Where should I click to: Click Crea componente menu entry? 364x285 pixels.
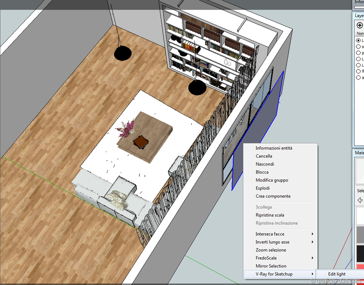click(x=273, y=196)
